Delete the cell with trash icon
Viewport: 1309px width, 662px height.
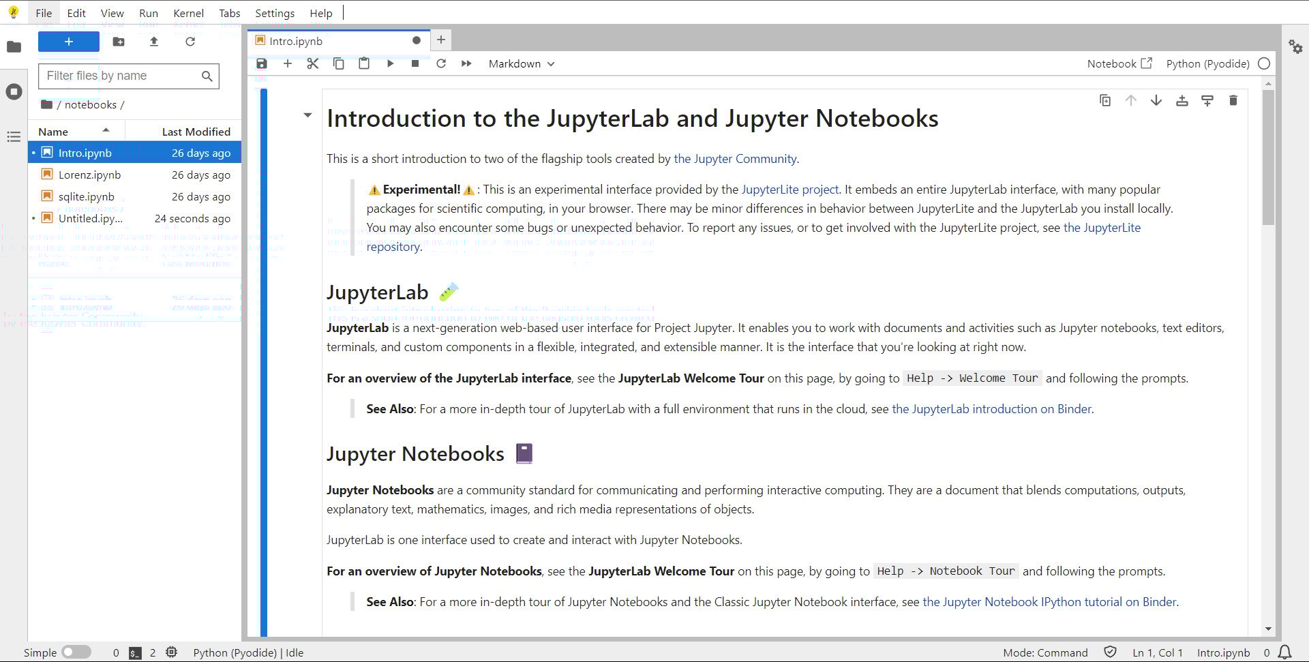click(x=1233, y=100)
